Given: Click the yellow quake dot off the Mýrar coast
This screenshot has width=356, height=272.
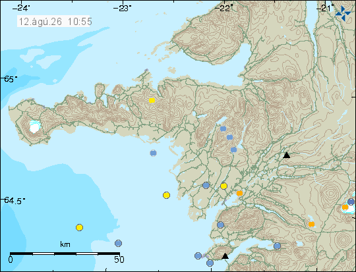Looking at the screenshot, I should [x=166, y=196].
